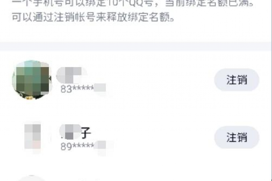272x181 pixels.
Task: Select the empty row area of the 83***** account
Action: pyautogui.click(x=160, y=80)
